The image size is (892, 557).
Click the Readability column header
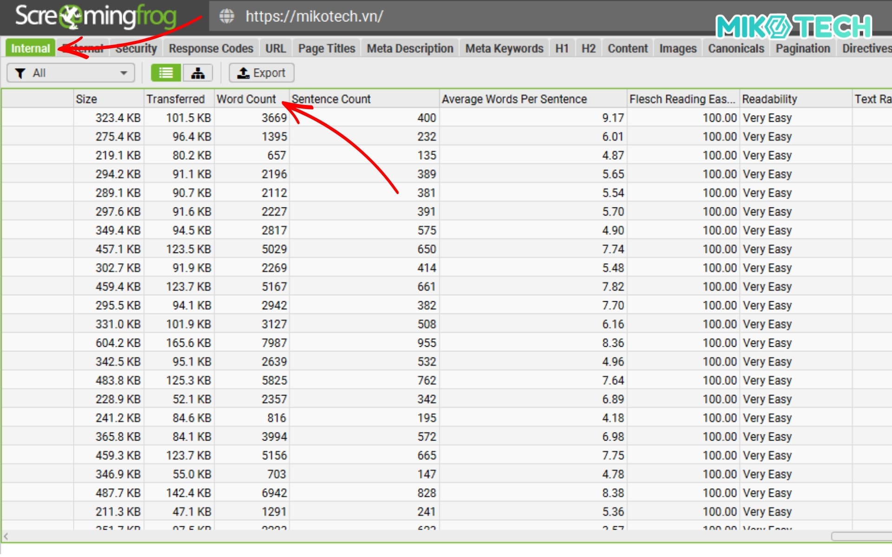click(769, 99)
